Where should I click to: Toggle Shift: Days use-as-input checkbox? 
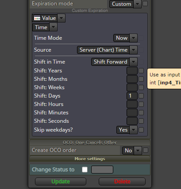pos(141,96)
